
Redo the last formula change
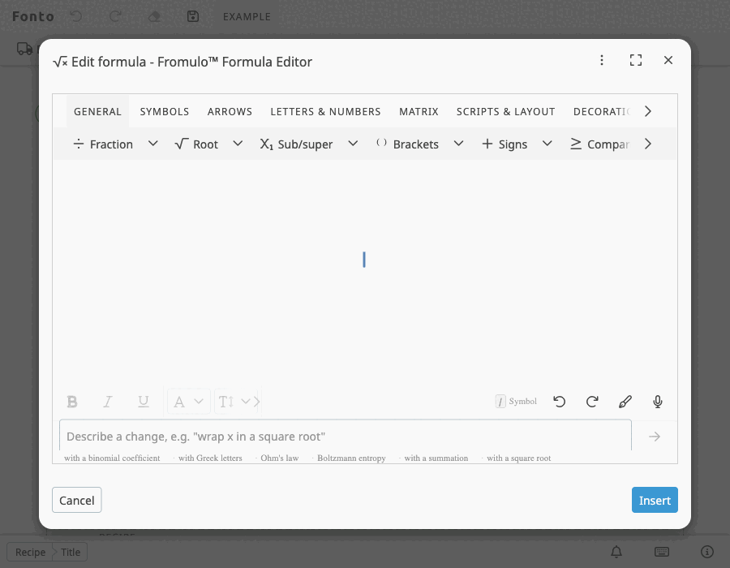tap(592, 401)
